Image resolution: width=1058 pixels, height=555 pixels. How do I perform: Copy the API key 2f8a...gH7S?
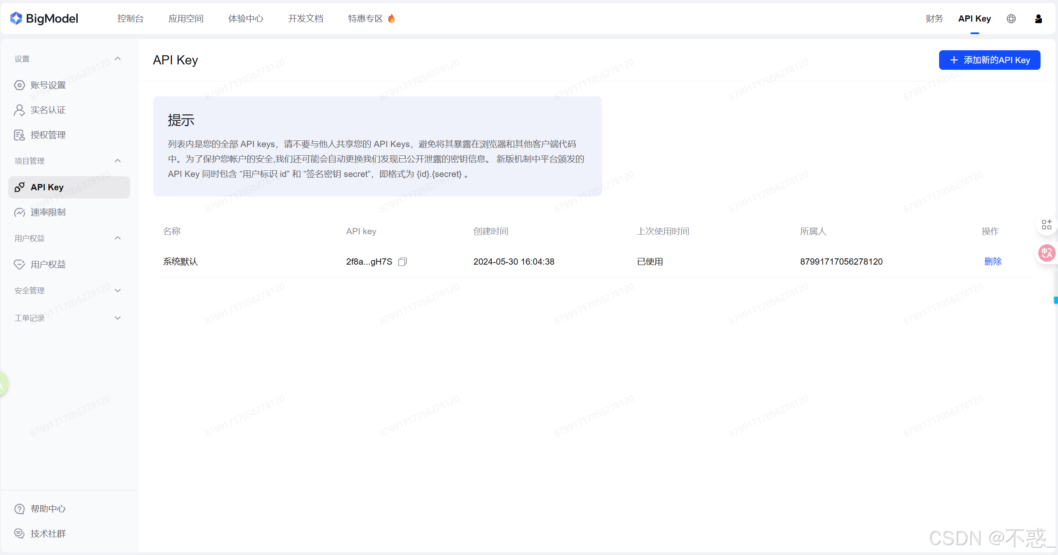(402, 262)
